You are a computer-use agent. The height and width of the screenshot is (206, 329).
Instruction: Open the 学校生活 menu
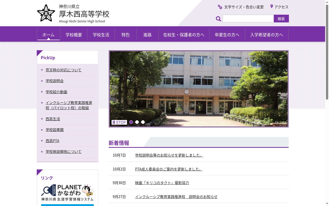tap(101, 35)
